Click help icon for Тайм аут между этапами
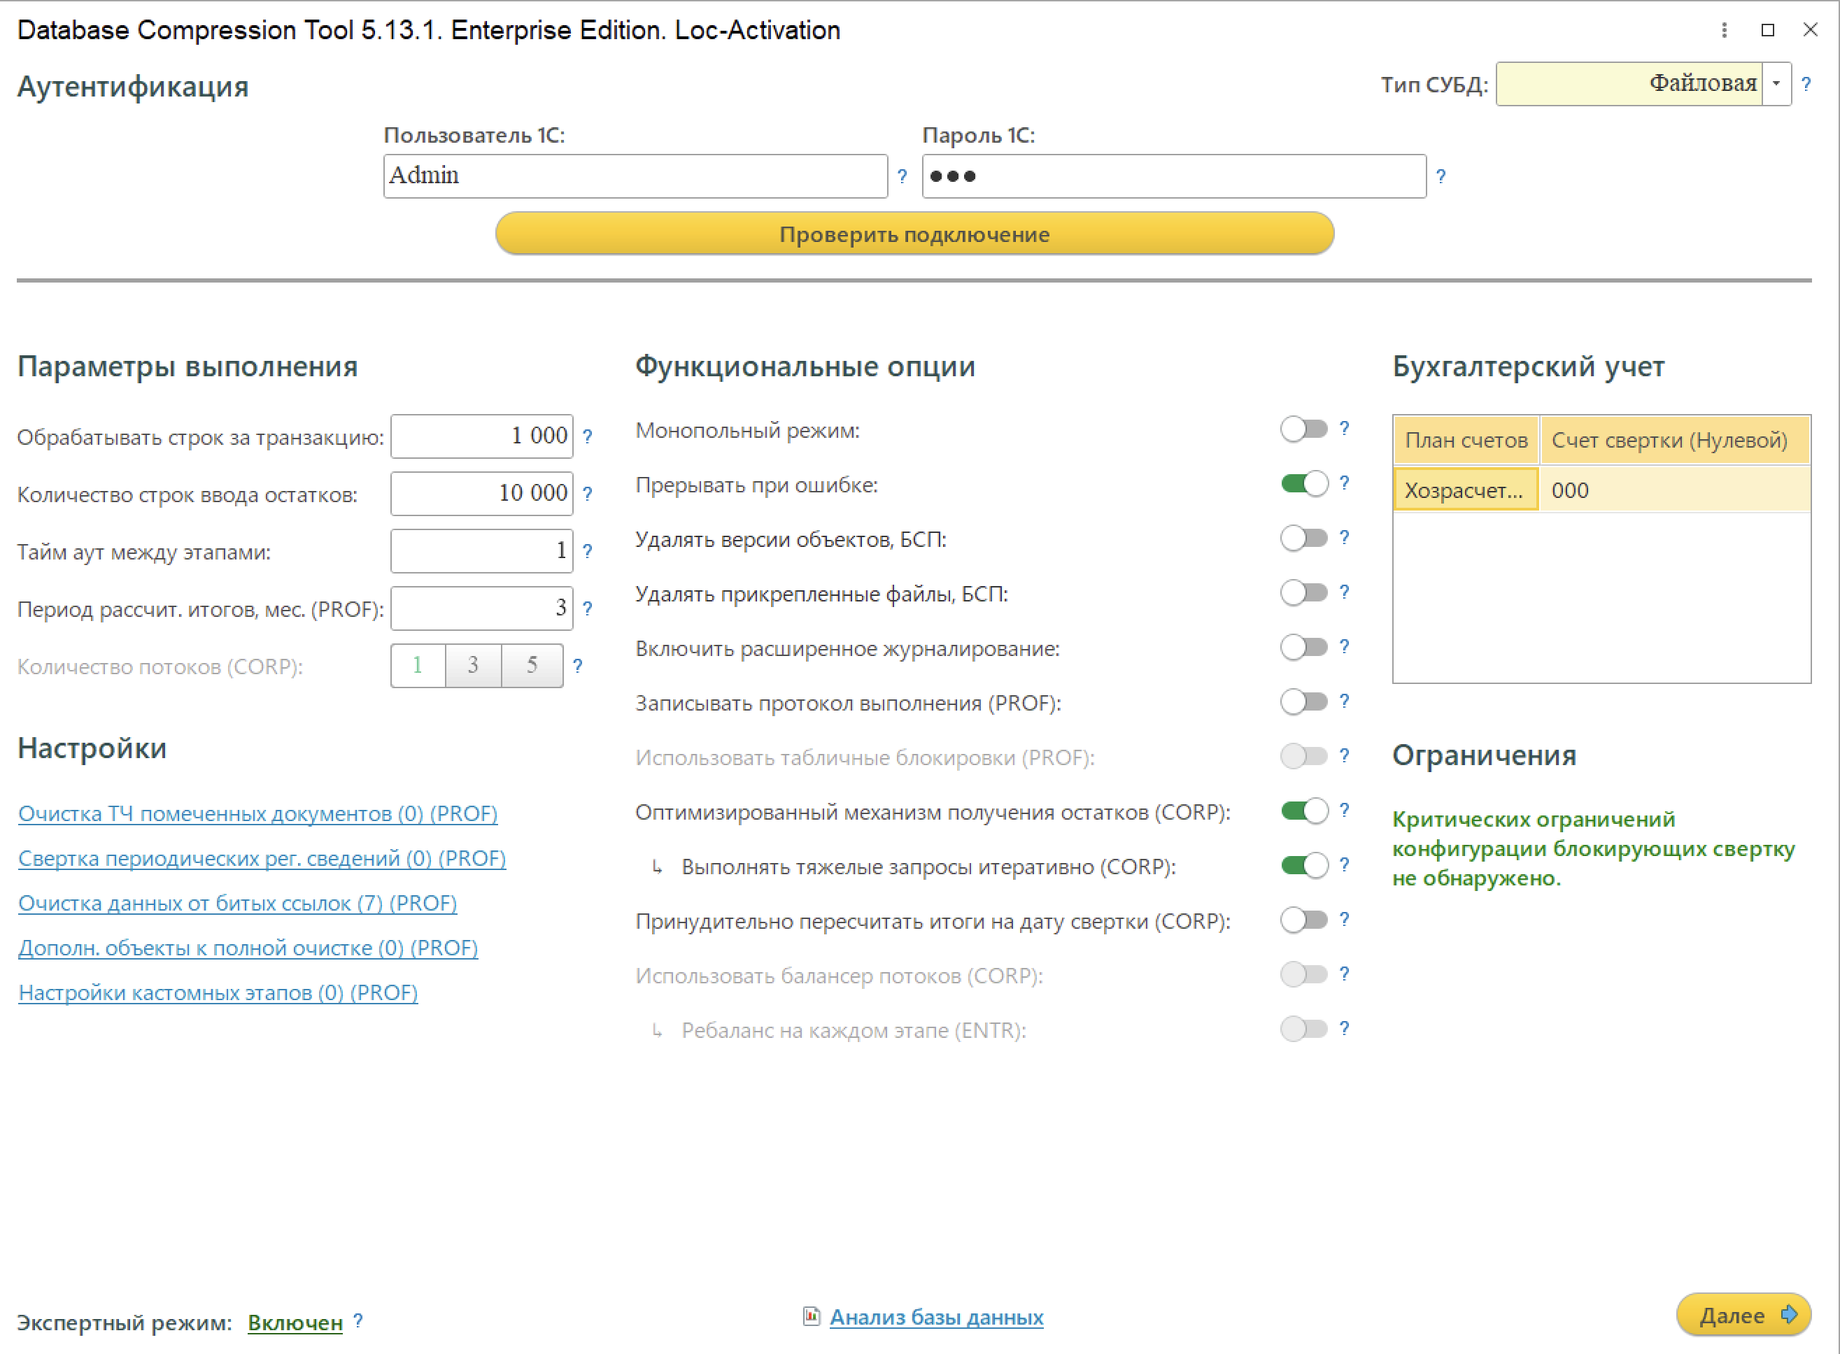1840x1354 pixels. coord(587,552)
